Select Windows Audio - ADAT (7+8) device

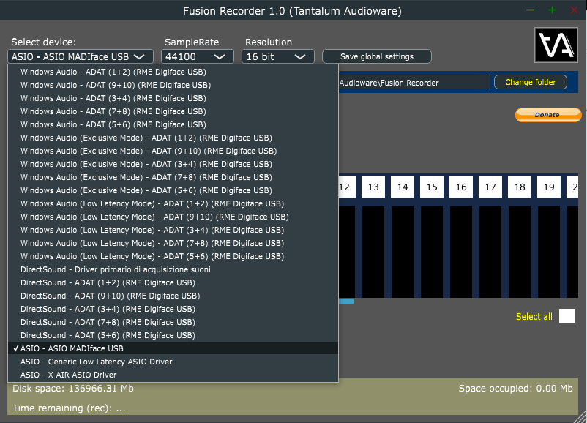point(173,111)
